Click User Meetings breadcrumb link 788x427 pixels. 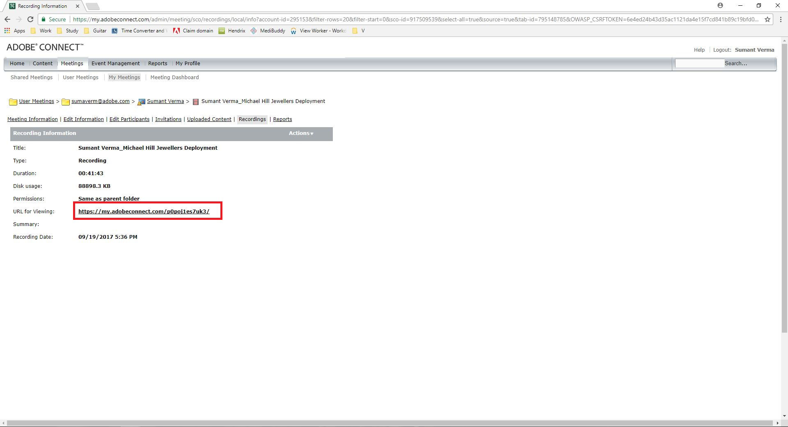click(37, 101)
